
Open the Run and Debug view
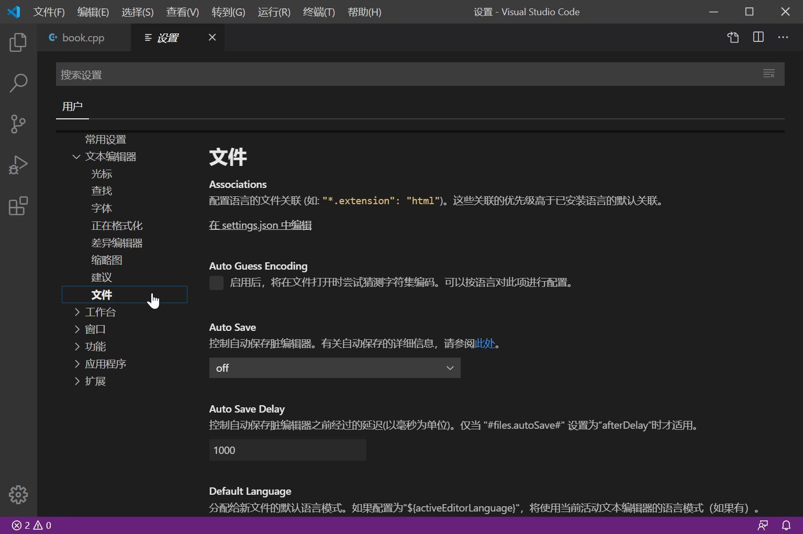tap(18, 165)
